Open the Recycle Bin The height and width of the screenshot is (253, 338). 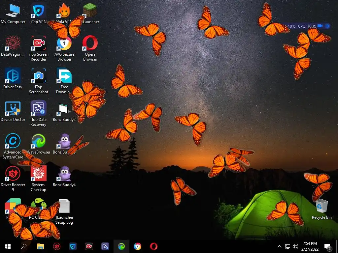pos(321,209)
